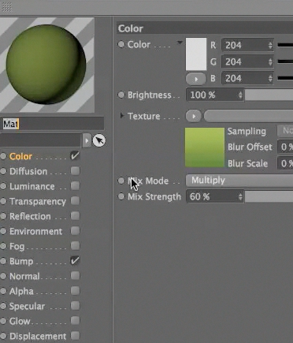
Task: Open the Mix Mode Multiply dropdown
Action: click(239, 181)
